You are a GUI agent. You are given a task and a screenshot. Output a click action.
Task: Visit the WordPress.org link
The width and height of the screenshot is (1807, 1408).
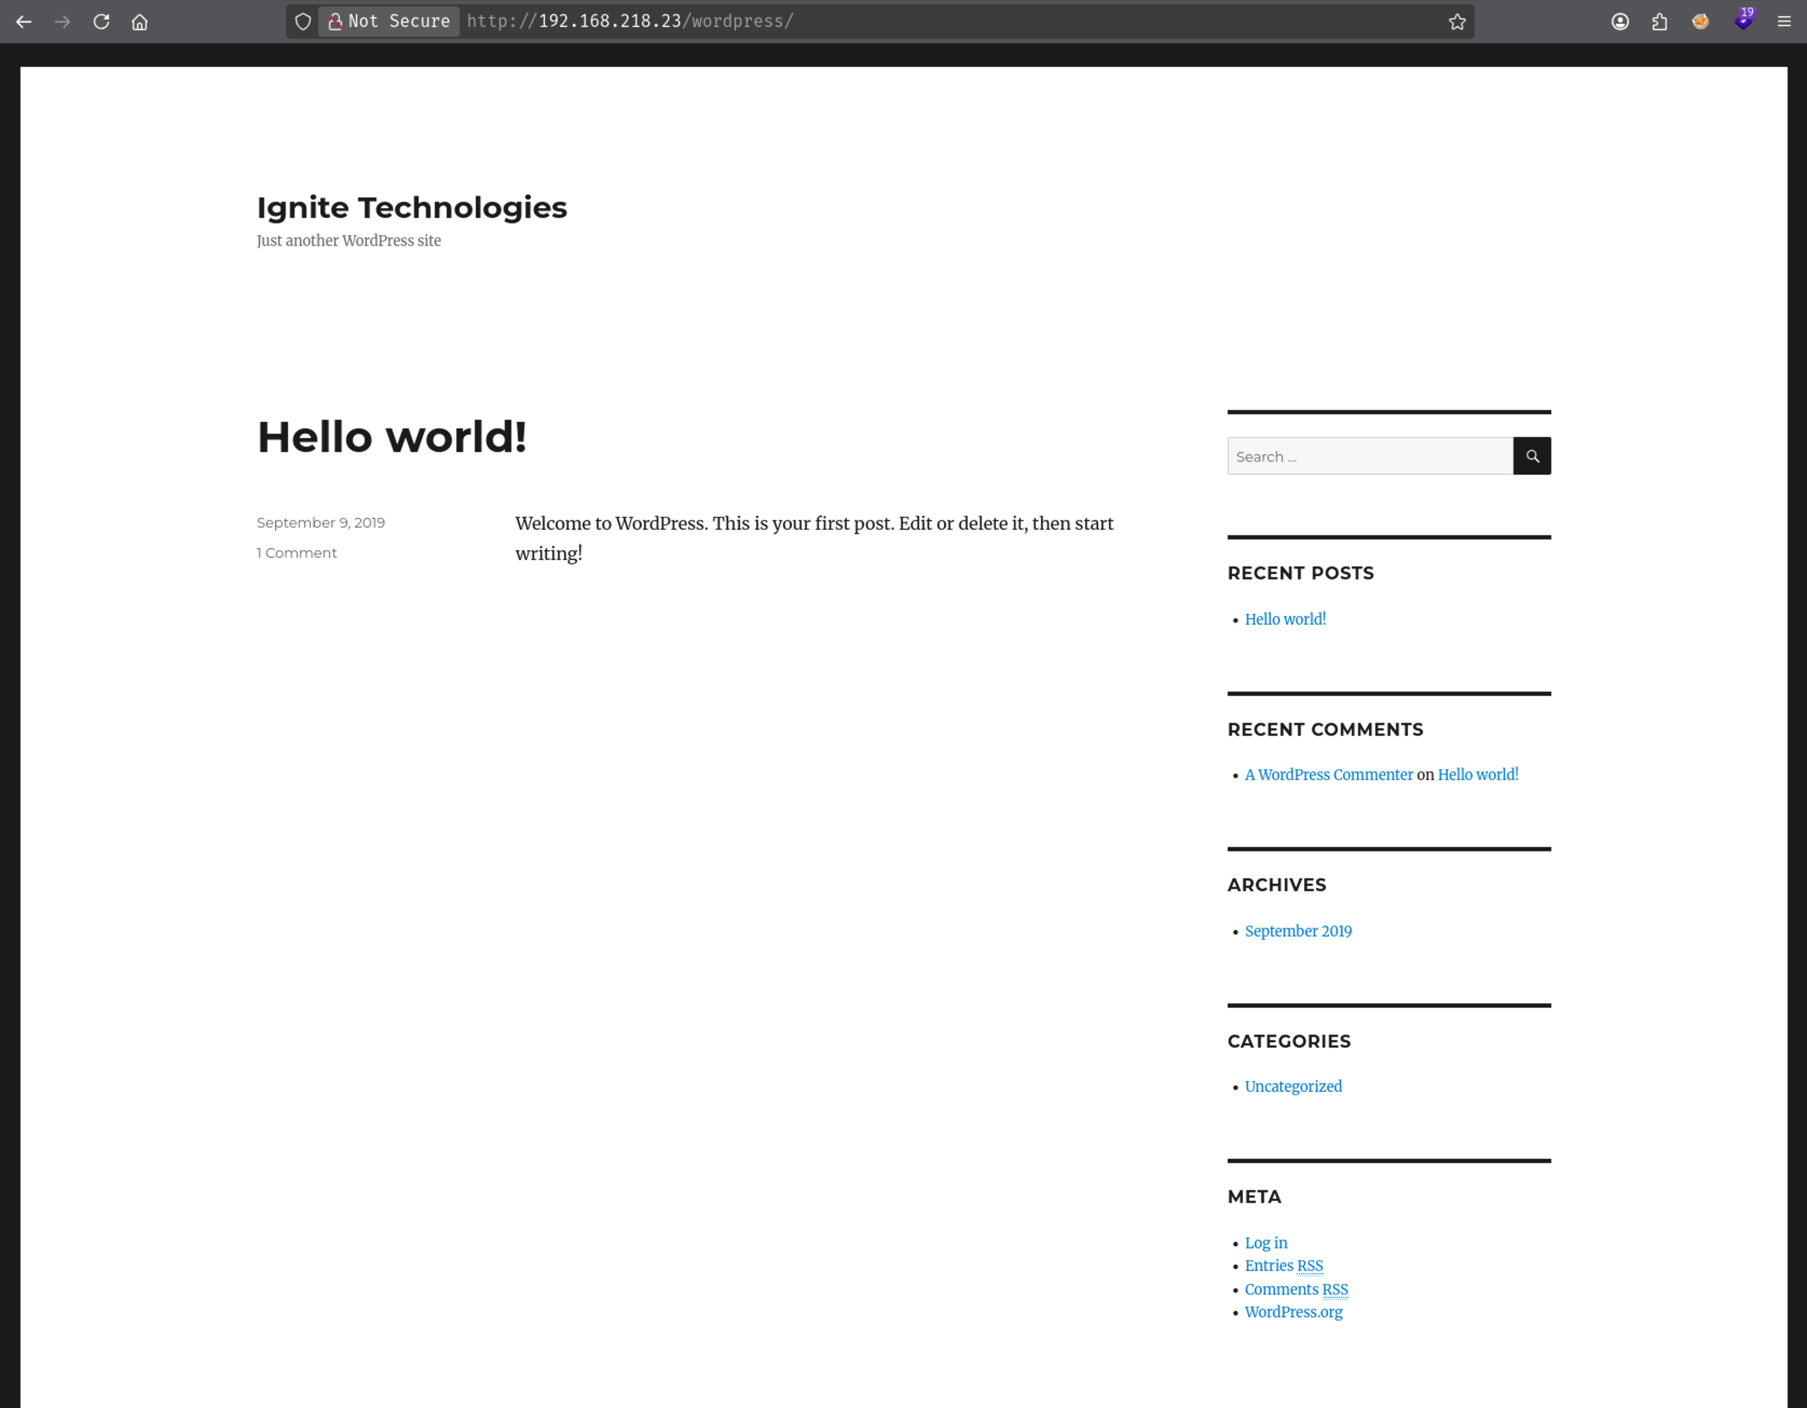click(x=1293, y=1313)
